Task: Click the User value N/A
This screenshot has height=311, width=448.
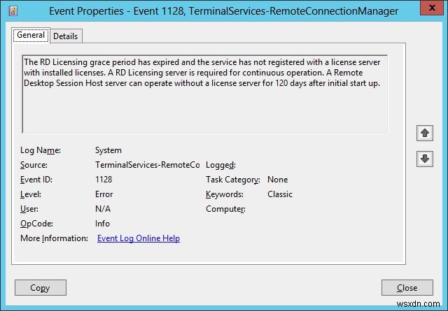Action: (103, 209)
